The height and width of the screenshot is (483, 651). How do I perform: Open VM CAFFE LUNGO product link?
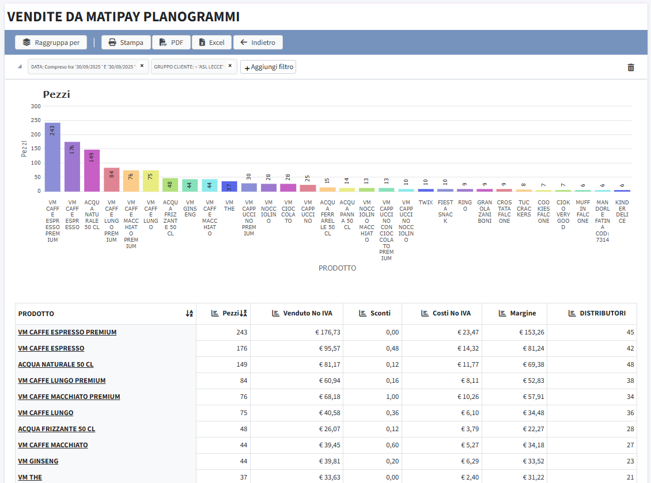tap(46, 413)
